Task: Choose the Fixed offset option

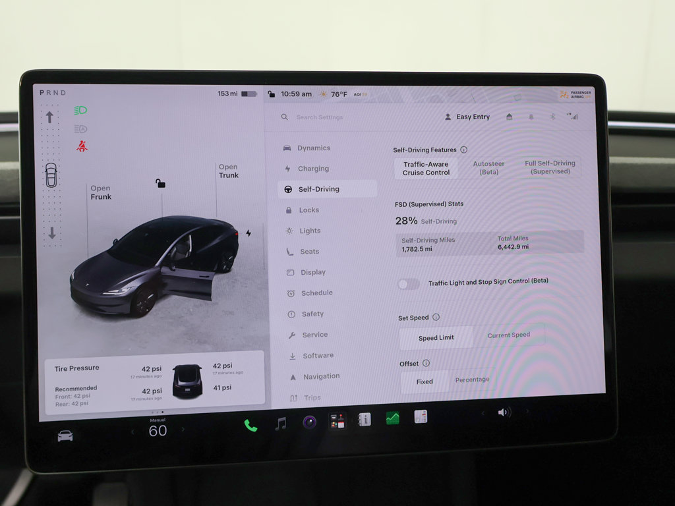Action: (425, 381)
